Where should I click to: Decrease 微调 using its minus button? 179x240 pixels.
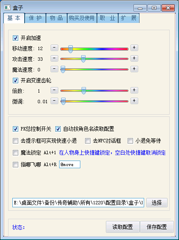click(54, 101)
